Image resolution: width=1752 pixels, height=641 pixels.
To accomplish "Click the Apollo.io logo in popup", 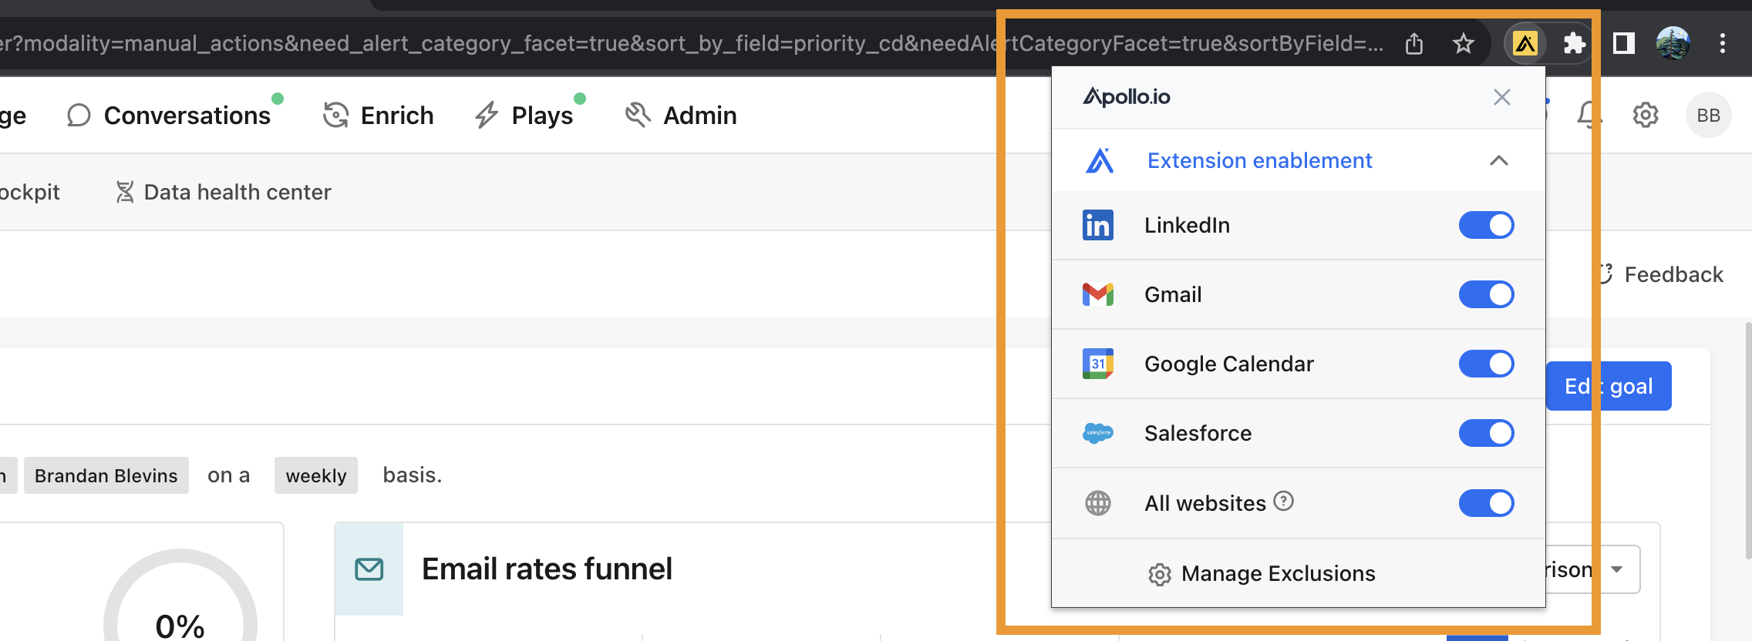I will [x=1127, y=96].
